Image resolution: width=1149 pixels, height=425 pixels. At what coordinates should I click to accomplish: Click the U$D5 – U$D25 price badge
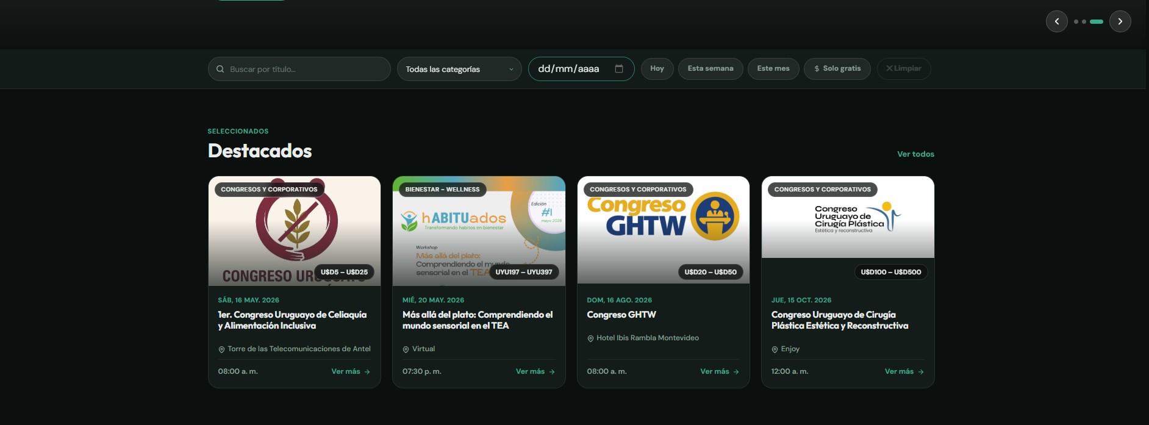click(345, 272)
